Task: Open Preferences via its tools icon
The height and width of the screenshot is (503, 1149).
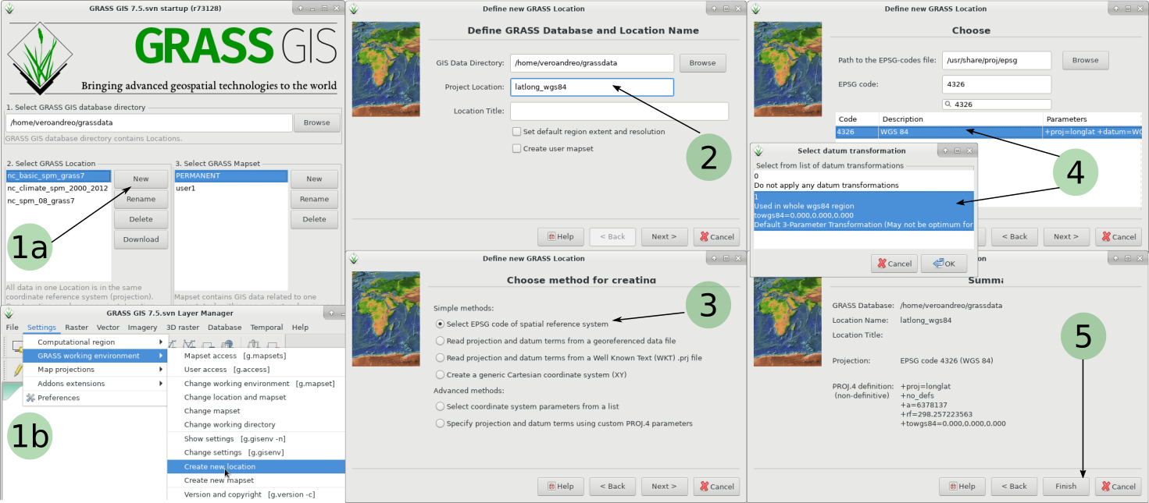Action: click(30, 398)
